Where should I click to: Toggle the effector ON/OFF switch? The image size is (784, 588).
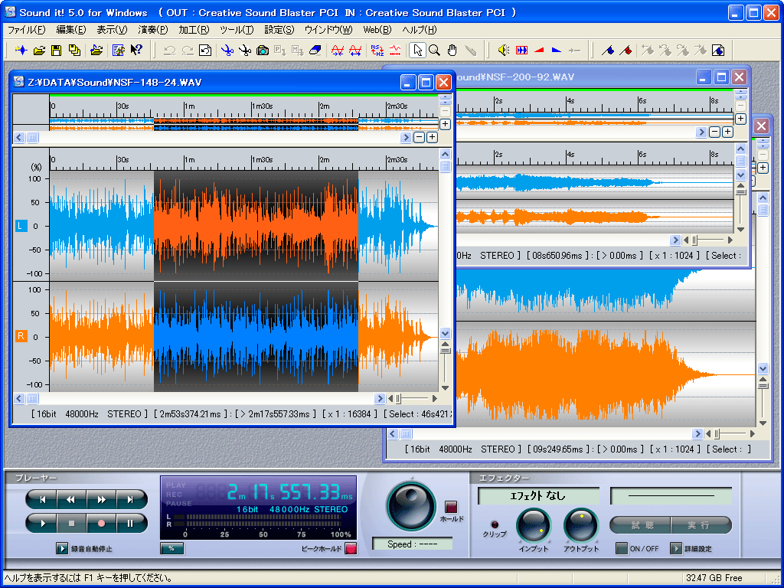click(622, 548)
